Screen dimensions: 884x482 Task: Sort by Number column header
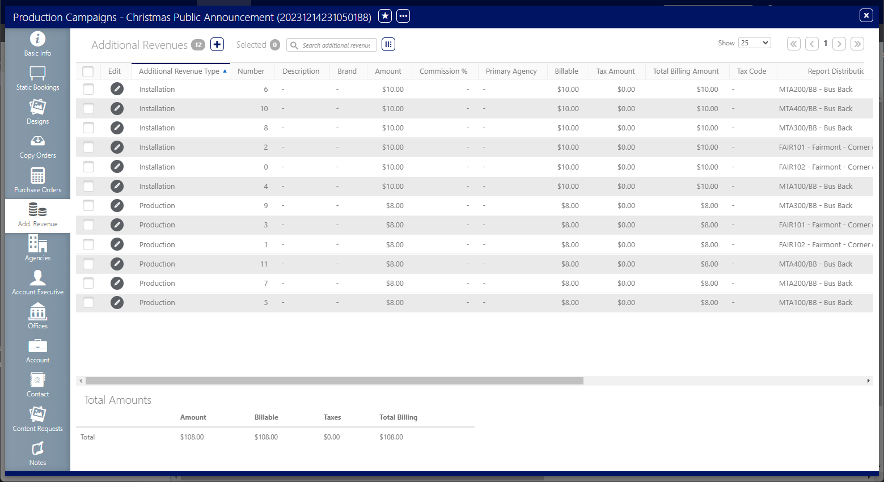pos(251,71)
